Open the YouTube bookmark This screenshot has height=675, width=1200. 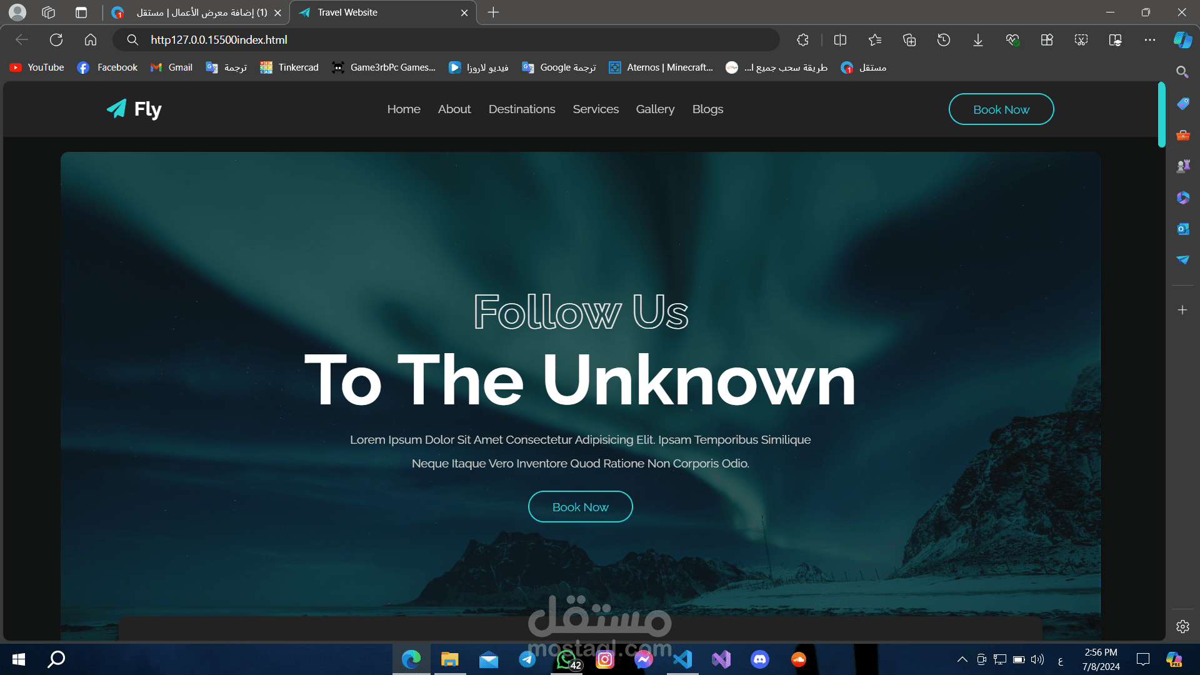coord(37,67)
